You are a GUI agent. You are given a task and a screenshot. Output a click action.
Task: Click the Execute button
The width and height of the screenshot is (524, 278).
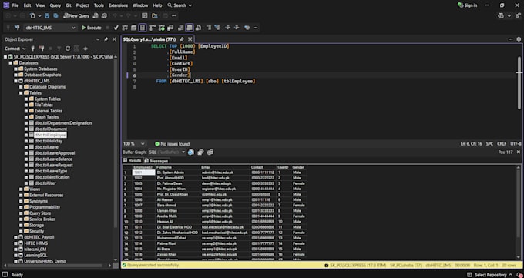coord(92,28)
